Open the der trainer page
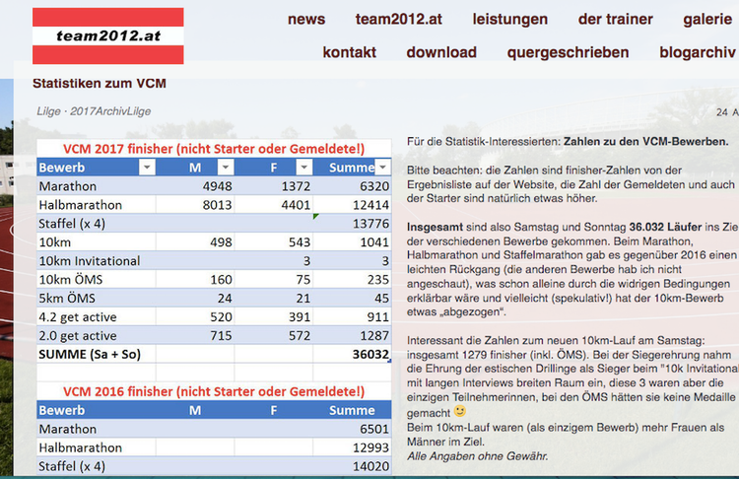This screenshot has width=739, height=479. 615,20
